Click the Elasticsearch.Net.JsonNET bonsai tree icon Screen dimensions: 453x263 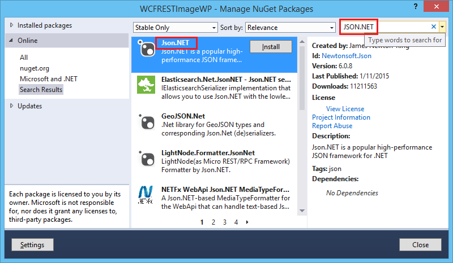pyautogui.click(x=146, y=85)
